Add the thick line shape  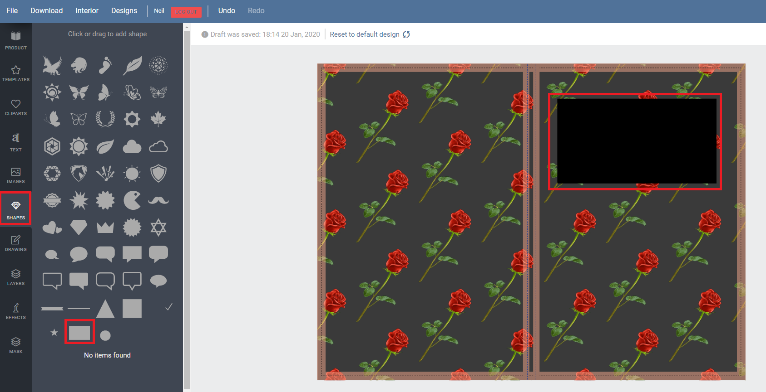(x=52, y=309)
